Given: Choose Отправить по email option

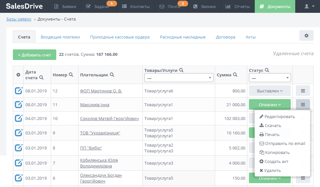Looking at the screenshot, I should click(x=282, y=143).
